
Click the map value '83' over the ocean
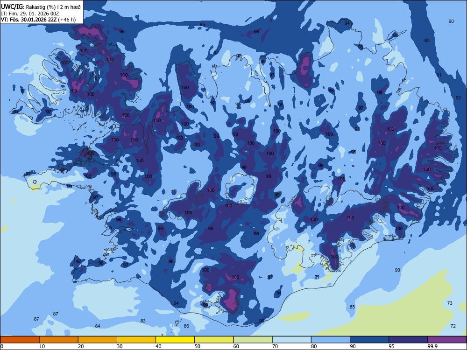tap(143, 321)
